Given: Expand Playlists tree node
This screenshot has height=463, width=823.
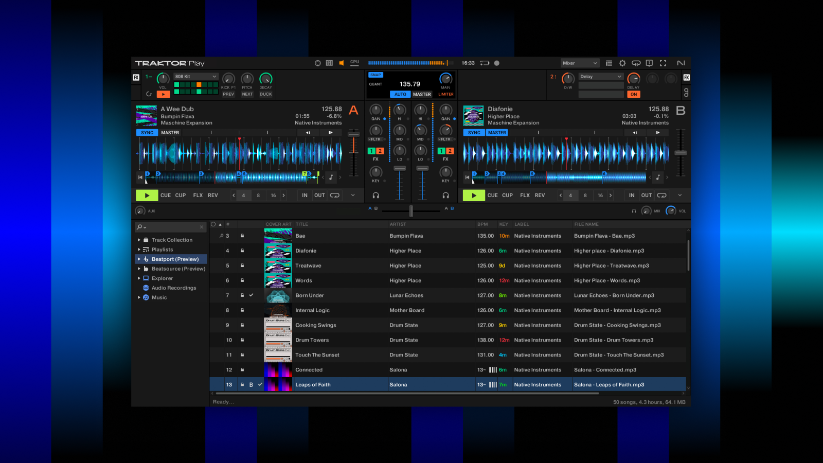Looking at the screenshot, I should [139, 250].
